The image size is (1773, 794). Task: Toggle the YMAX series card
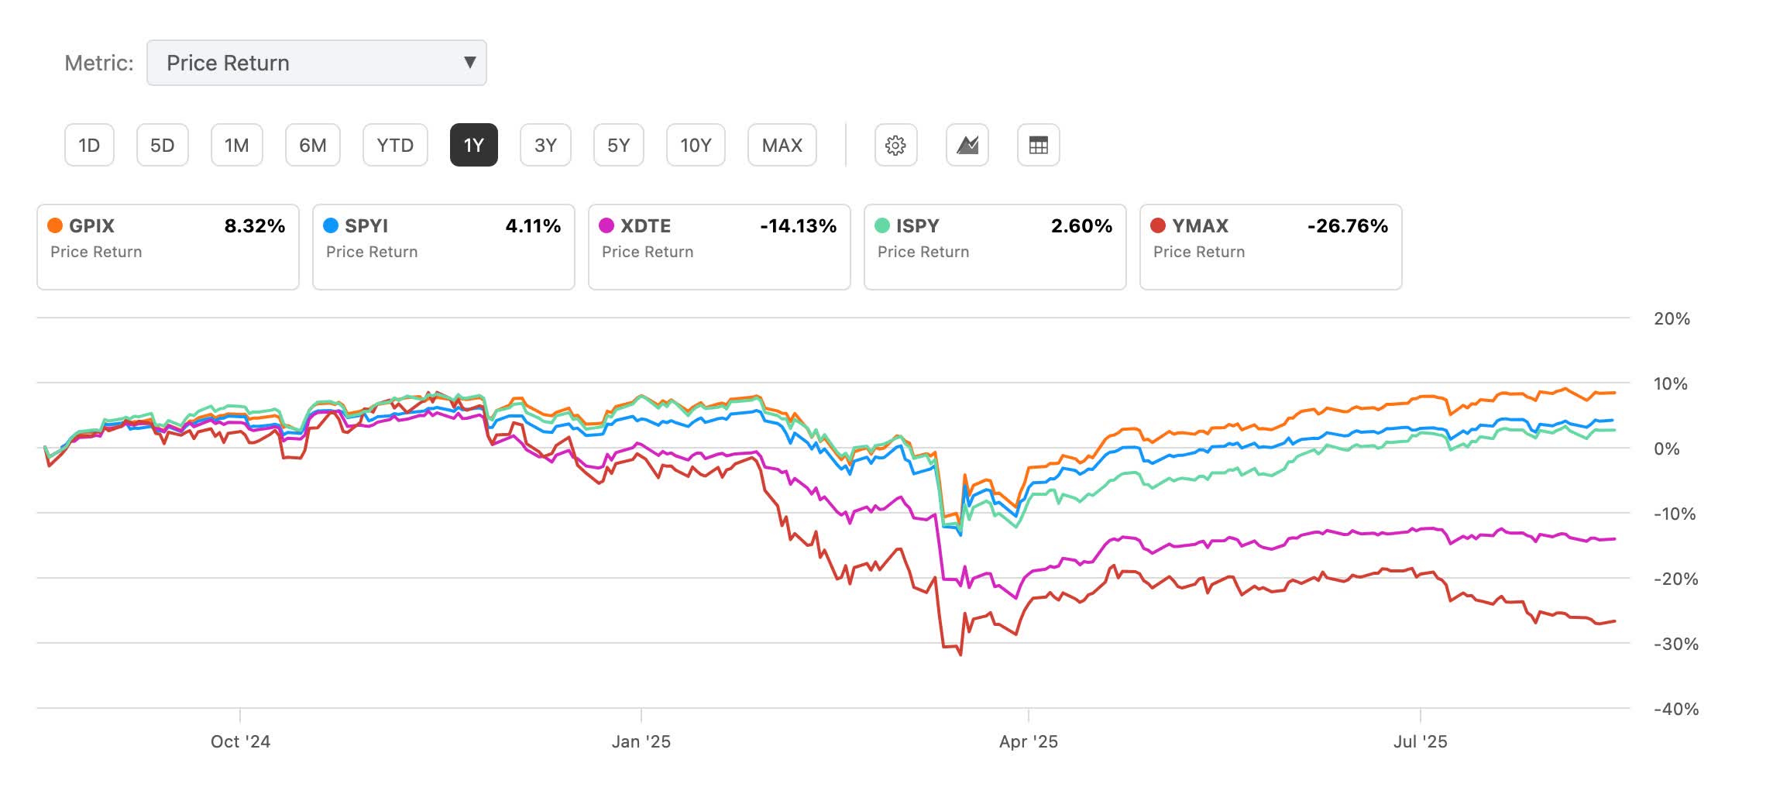(x=1271, y=247)
